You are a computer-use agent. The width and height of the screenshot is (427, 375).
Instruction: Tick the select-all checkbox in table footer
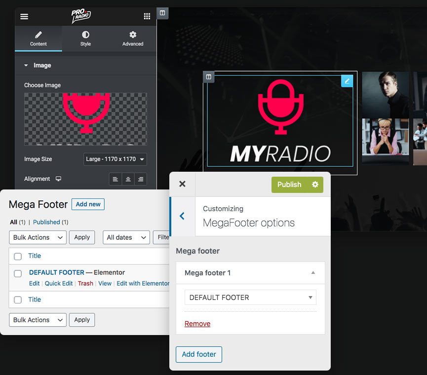pos(18,300)
